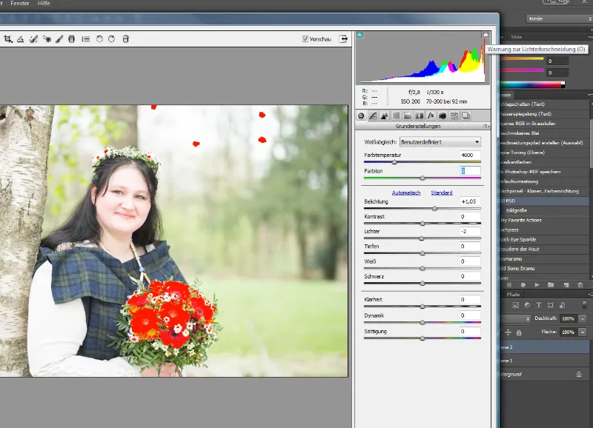Open the Weißabgleich dropdown

[440, 141]
